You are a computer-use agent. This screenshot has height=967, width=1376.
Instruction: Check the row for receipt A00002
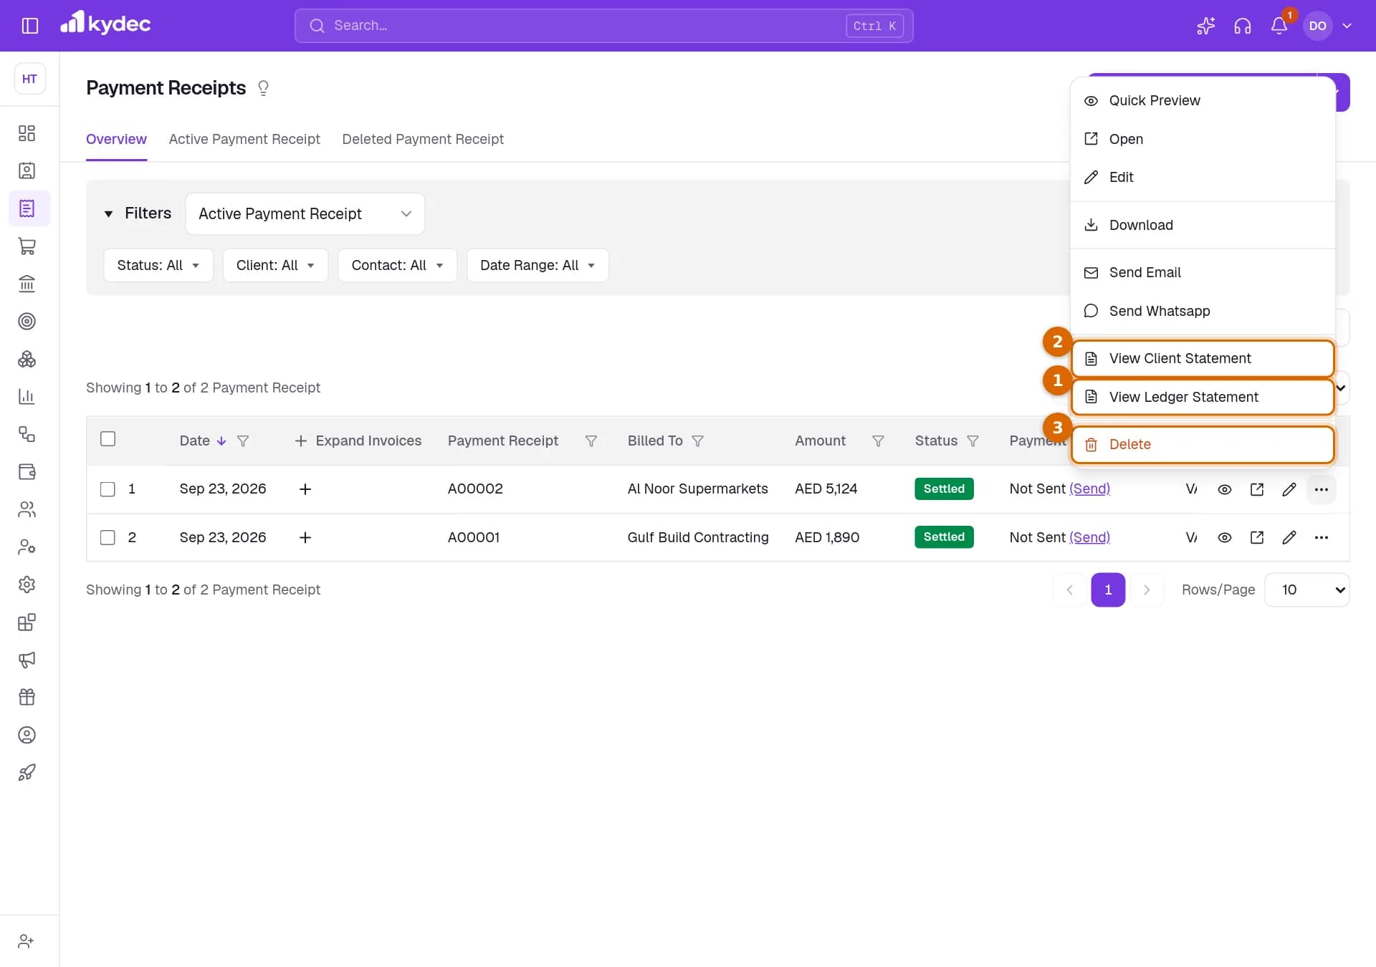(x=107, y=489)
